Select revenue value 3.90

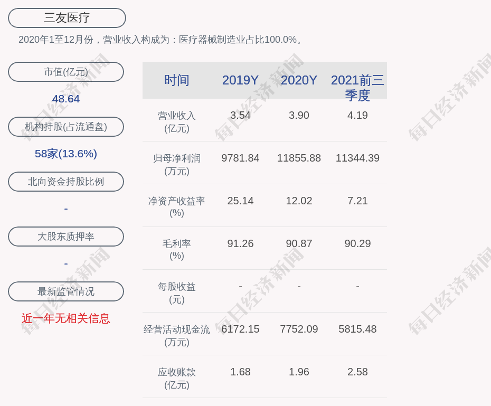(299, 115)
